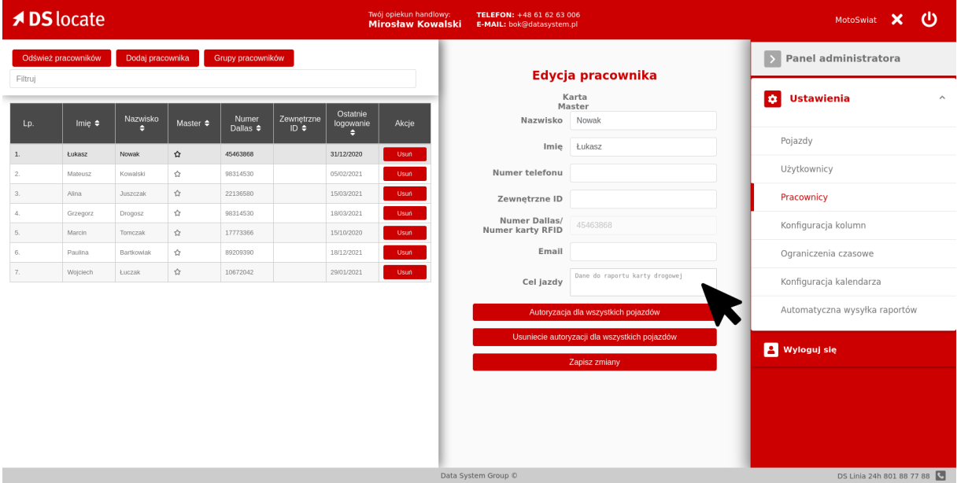The image size is (957, 483).
Task: Sort the table by Imię
Action: 98,124
